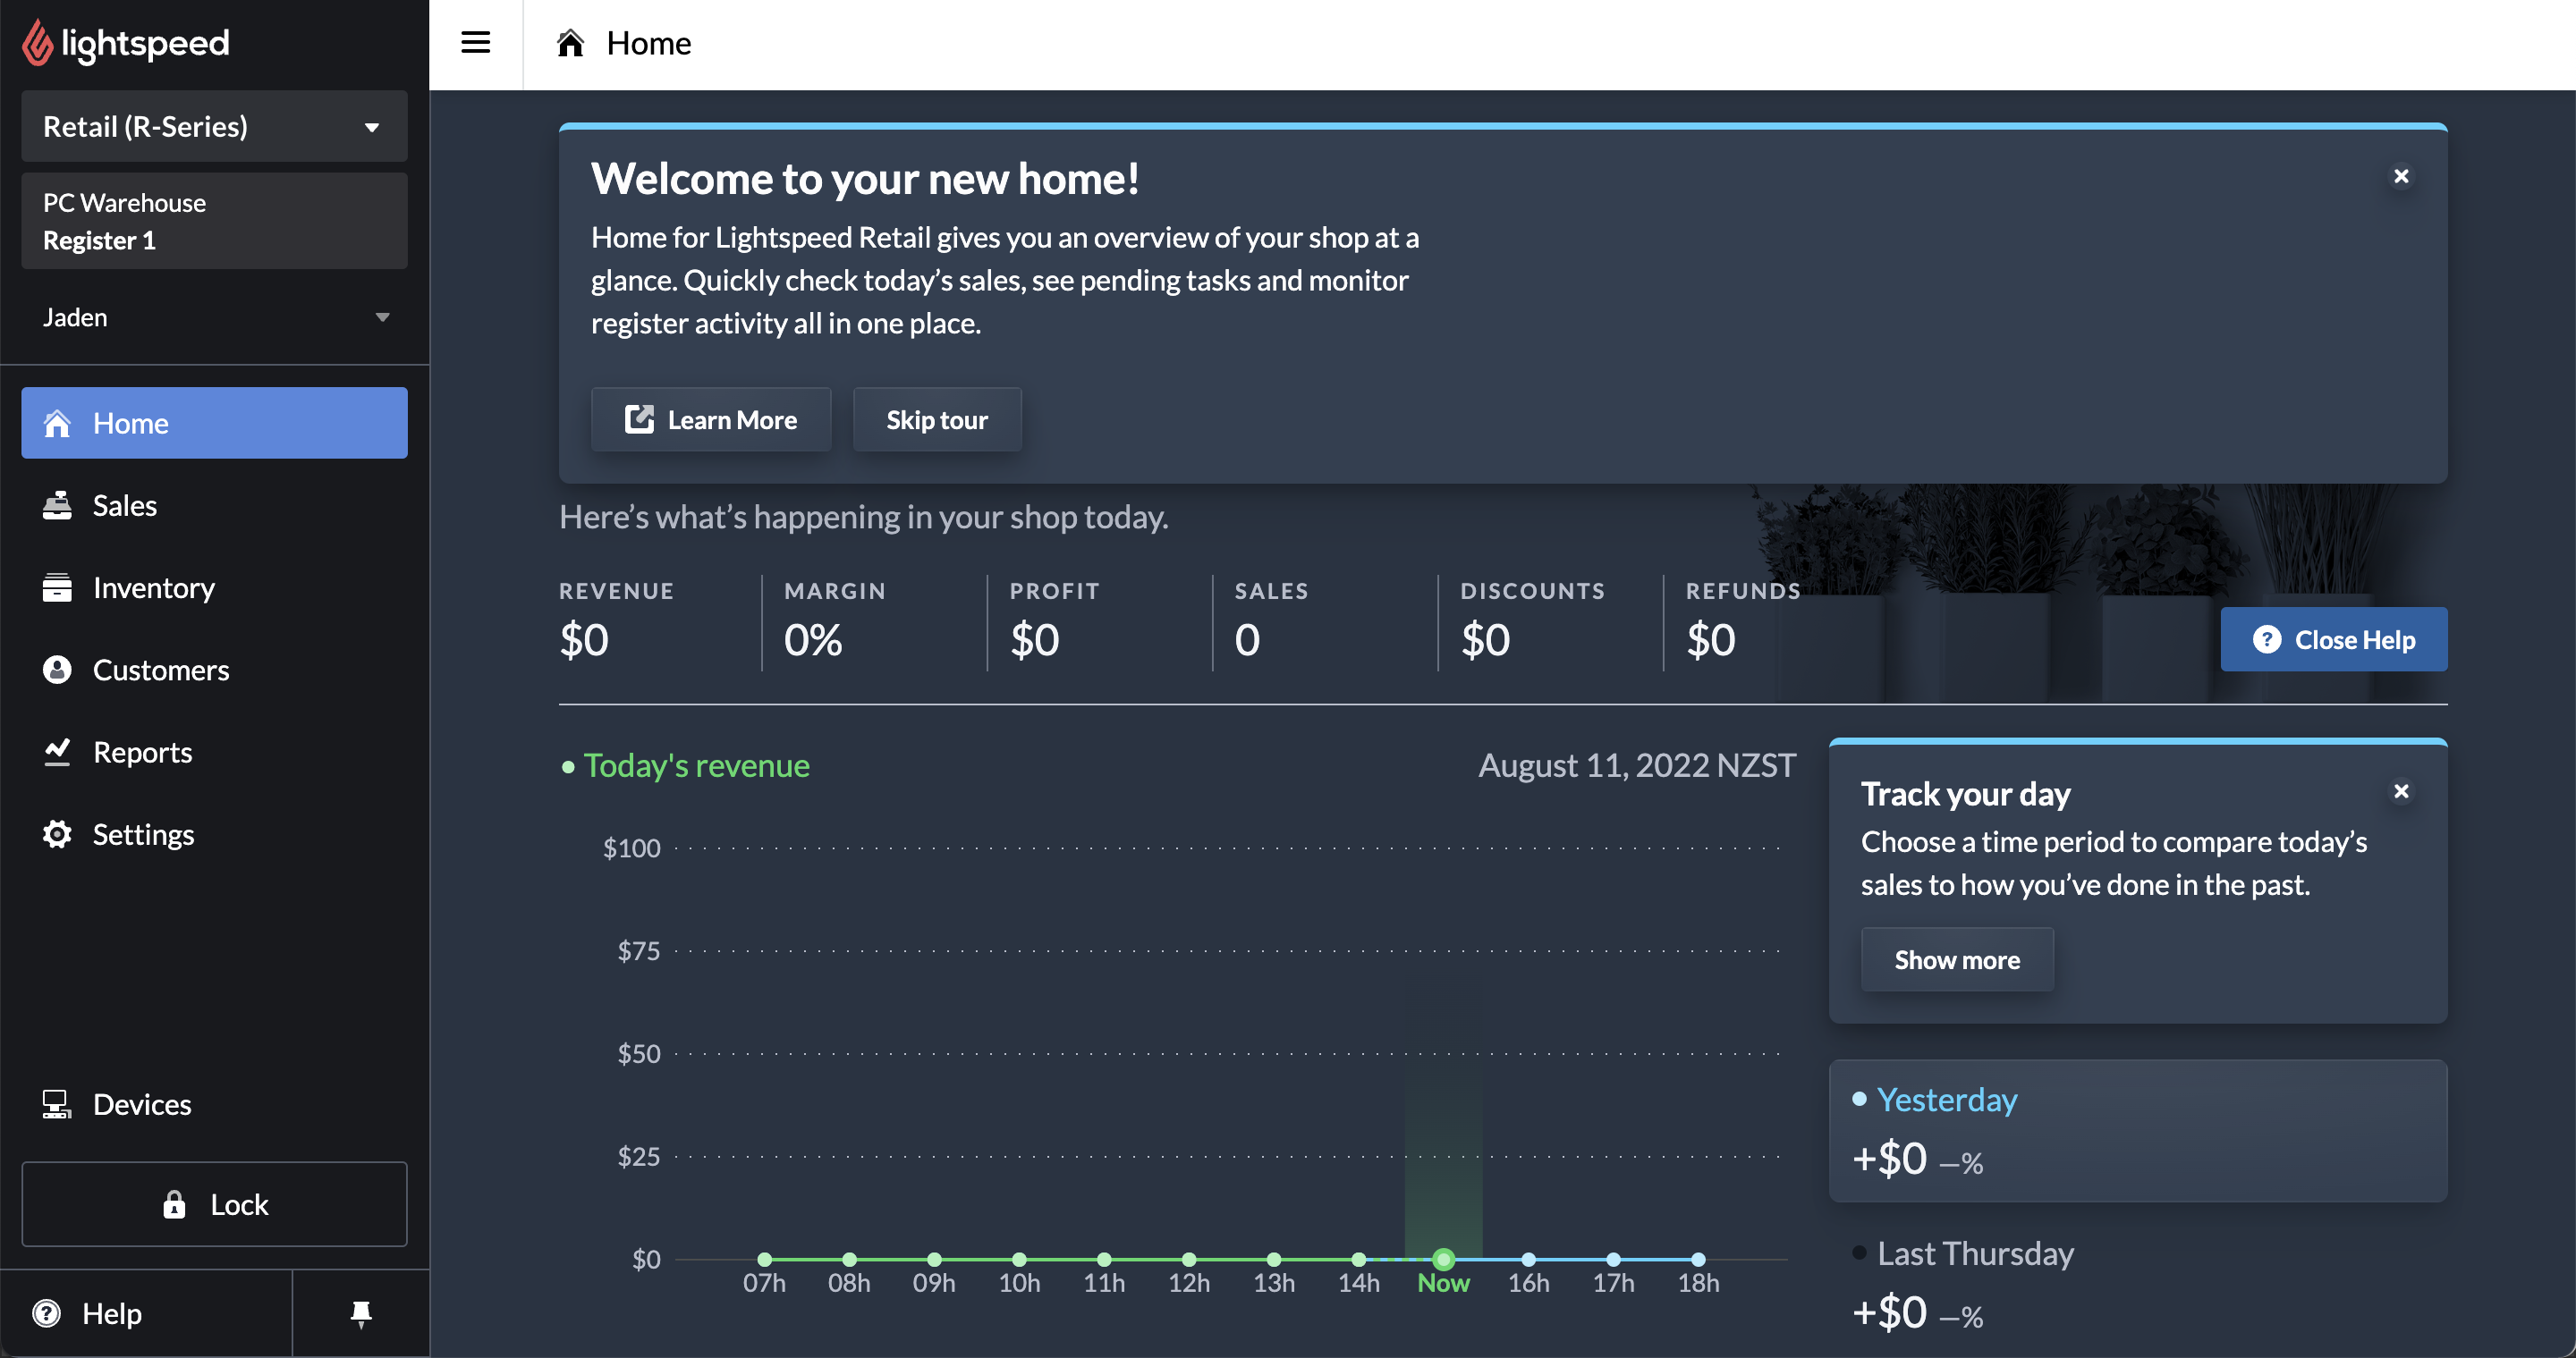
Task: Click the August 11, 2022 NZST date
Action: [1637, 765]
